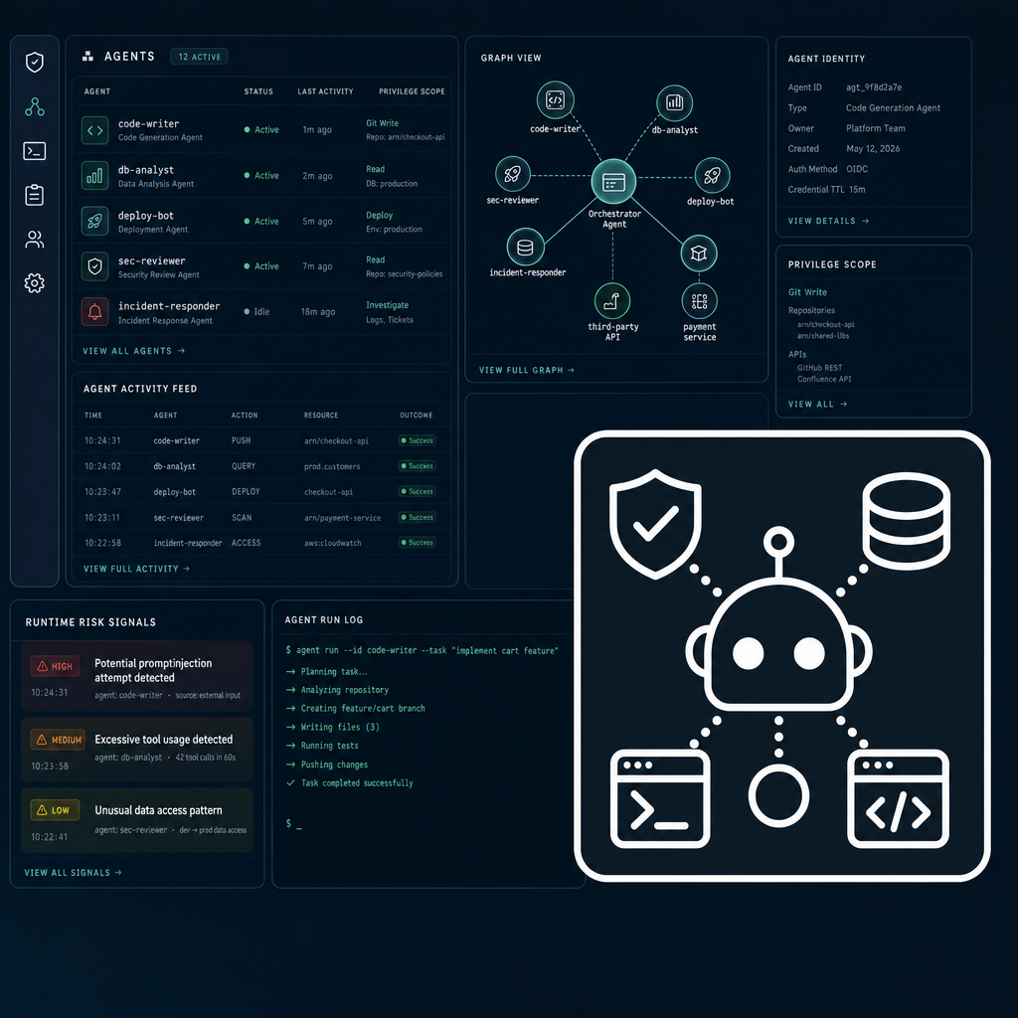
Task: Click the Confluence API entry
Action: point(824,379)
